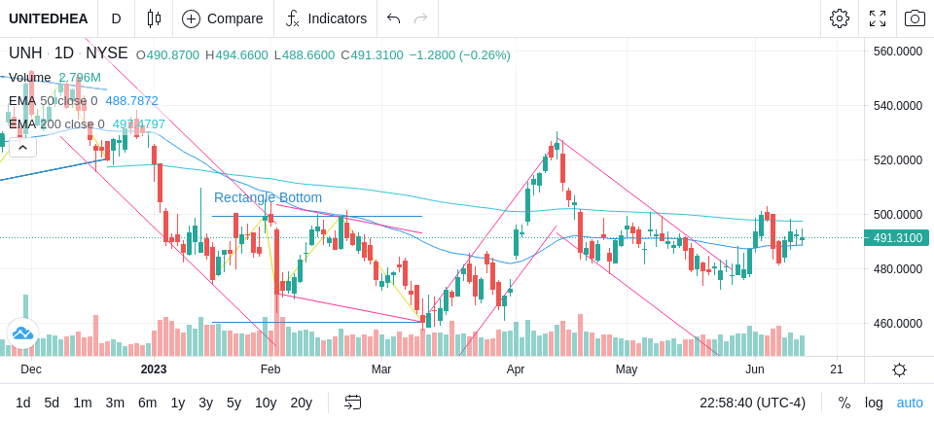
Task: Redo the last chart action
Action: pyautogui.click(x=421, y=18)
